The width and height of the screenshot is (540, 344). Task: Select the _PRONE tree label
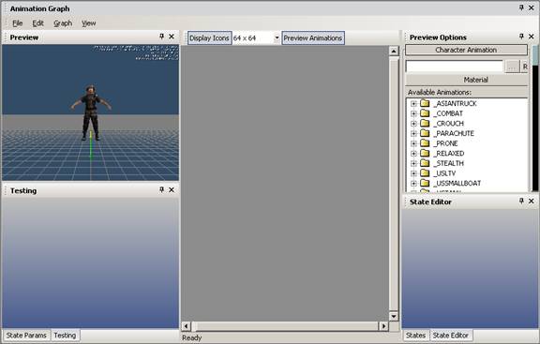coord(445,143)
